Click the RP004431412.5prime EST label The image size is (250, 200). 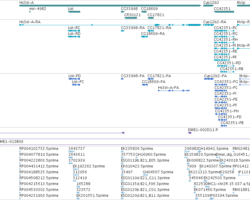click(x=39, y=167)
